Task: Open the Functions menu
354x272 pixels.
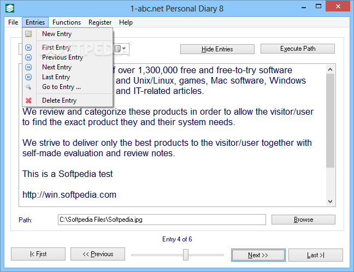Action: coord(67,22)
